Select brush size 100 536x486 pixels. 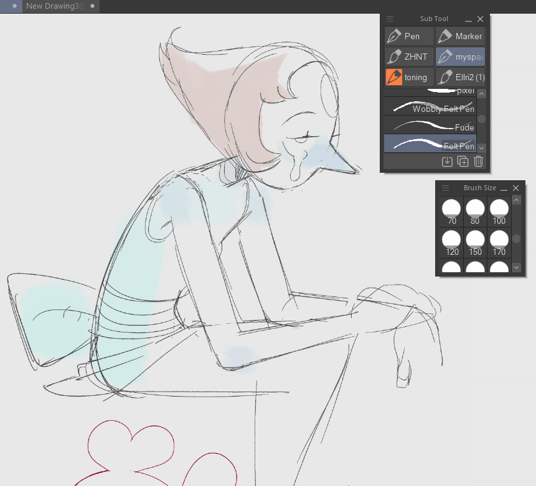(499, 211)
